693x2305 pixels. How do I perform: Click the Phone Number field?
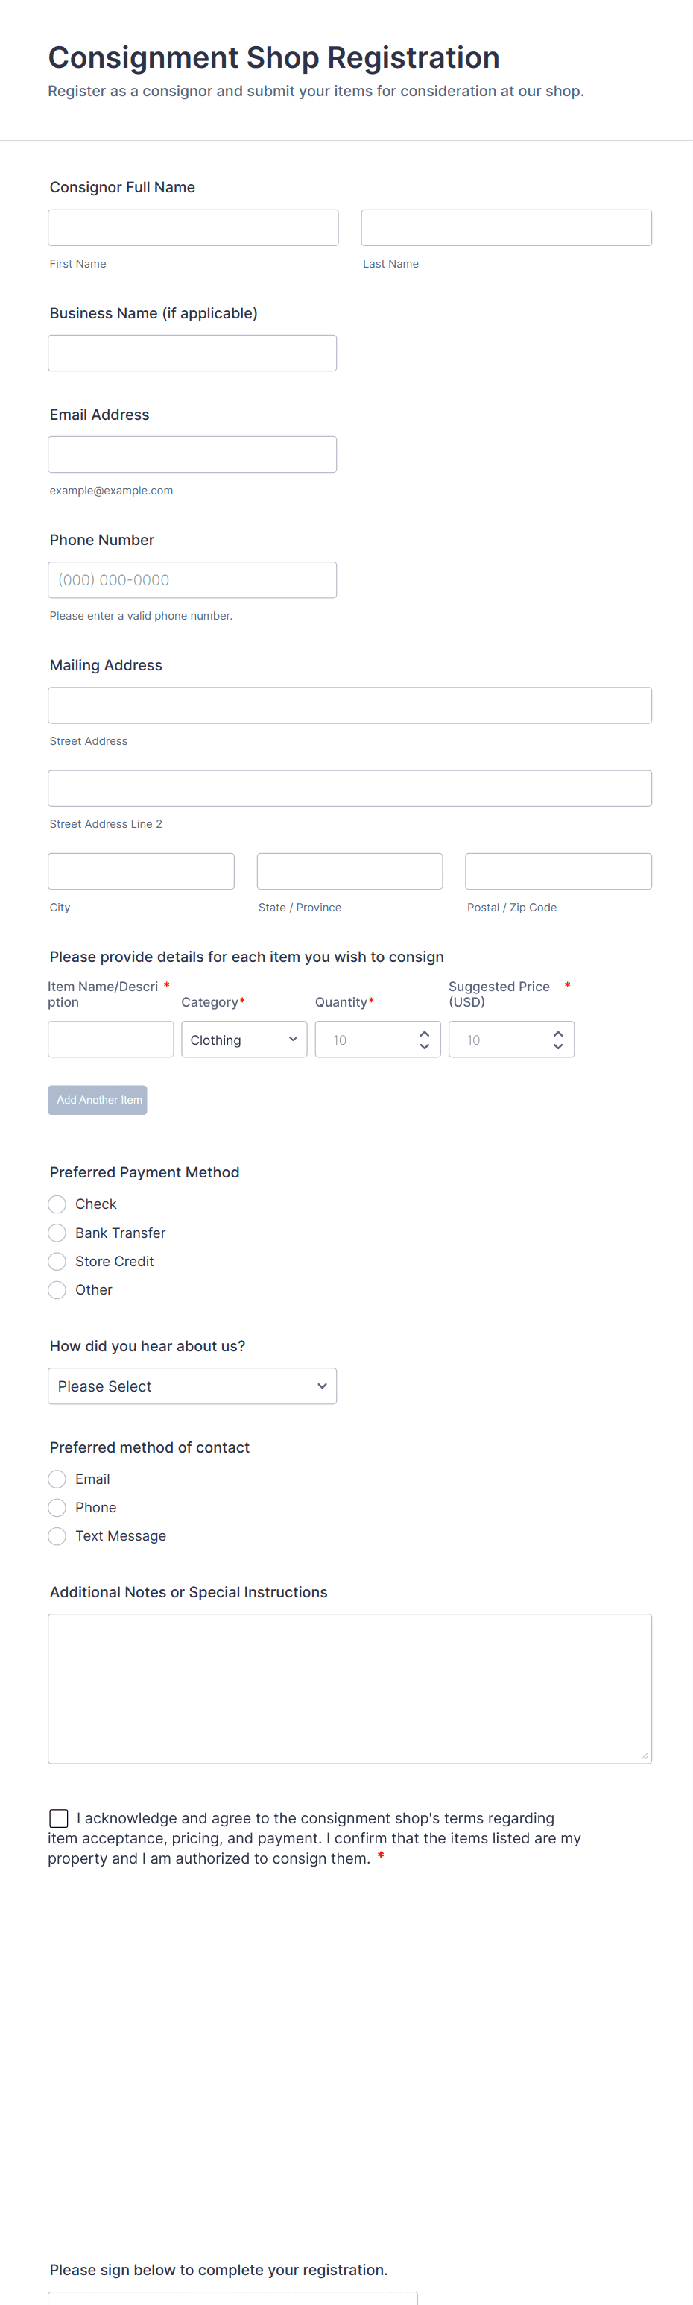[192, 580]
